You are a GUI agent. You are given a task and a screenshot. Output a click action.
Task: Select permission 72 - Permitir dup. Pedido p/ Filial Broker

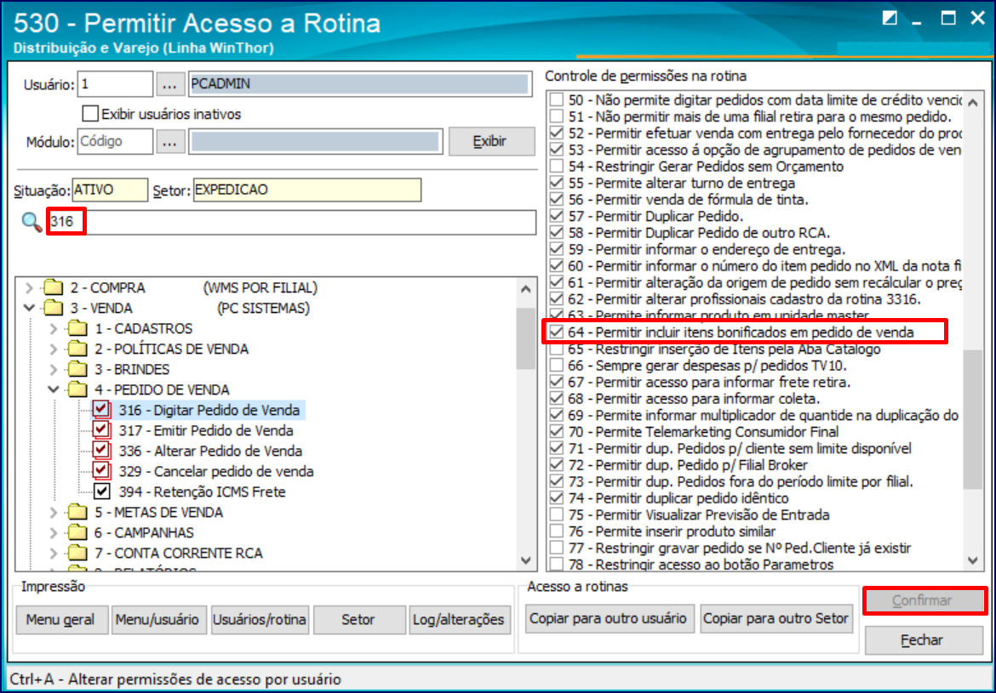pyautogui.click(x=687, y=465)
